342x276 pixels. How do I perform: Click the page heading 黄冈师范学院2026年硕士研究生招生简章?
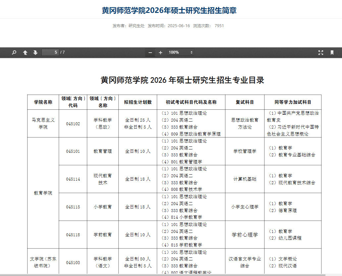(x=169, y=11)
